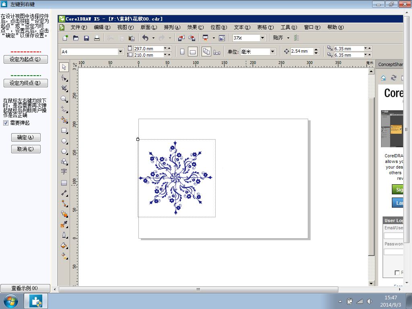Select the Crop tool
Viewport: 412px width, 309px height.
point(64,88)
